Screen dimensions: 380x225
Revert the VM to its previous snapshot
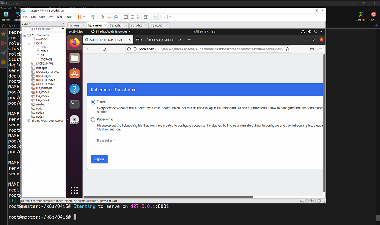coord(109,17)
